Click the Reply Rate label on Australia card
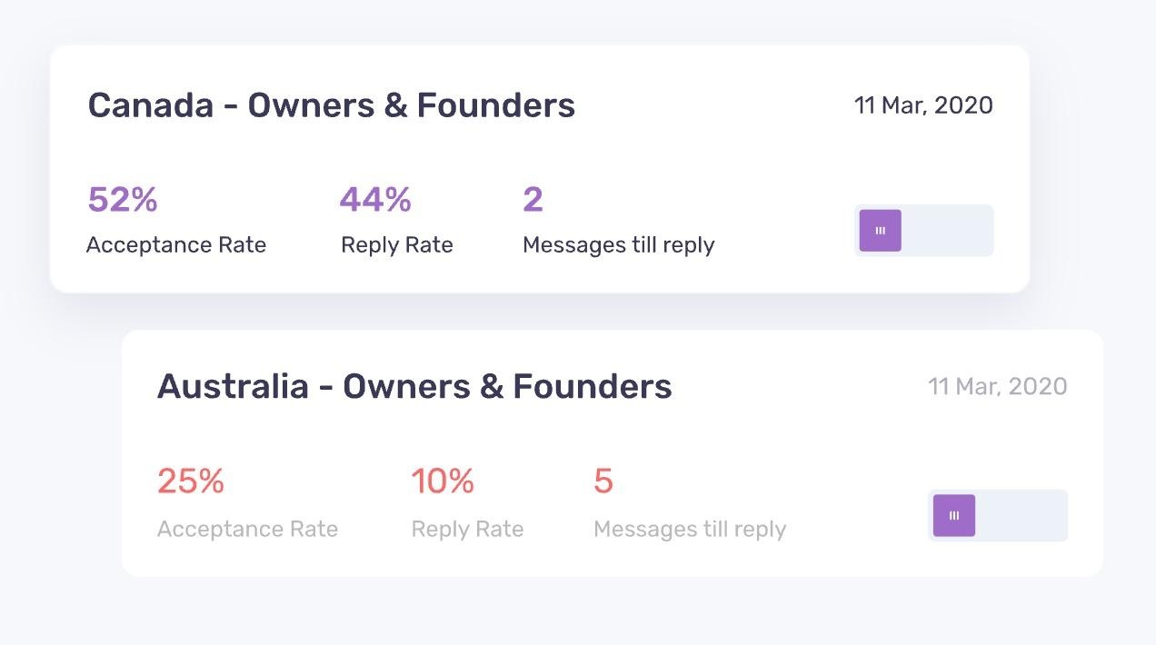The image size is (1156, 645). [x=466, y=528]
